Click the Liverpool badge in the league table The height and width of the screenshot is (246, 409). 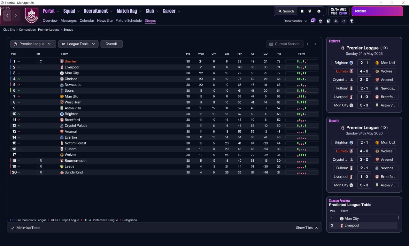[x=62, y=67]
